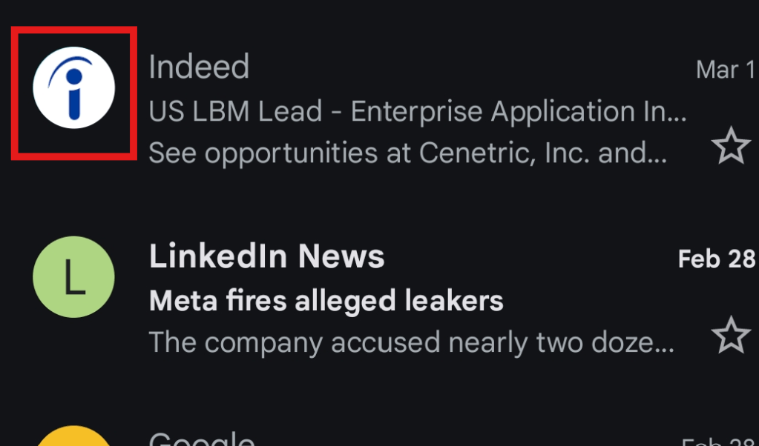
Task: Open Meta fires alleged leakers subject
Action: point(326,302)
